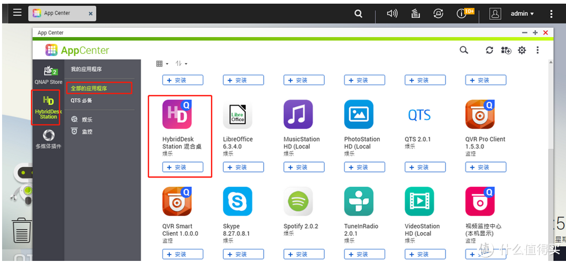Open QVR Smart Client app icon

[x=177, y=201]
